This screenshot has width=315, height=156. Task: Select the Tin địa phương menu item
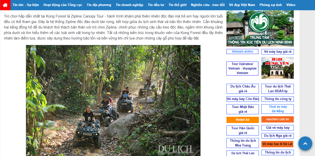pyautogui.click(x=99, y=5)
